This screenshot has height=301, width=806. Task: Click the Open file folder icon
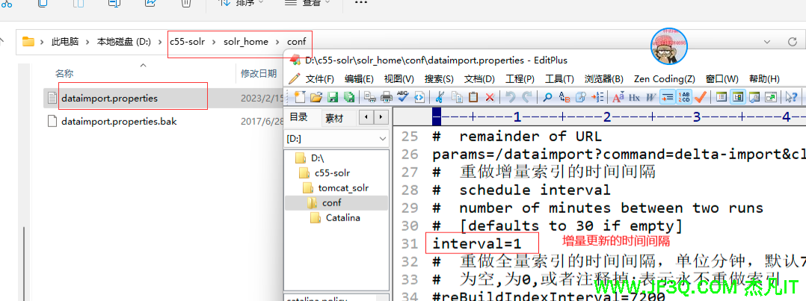316,97
